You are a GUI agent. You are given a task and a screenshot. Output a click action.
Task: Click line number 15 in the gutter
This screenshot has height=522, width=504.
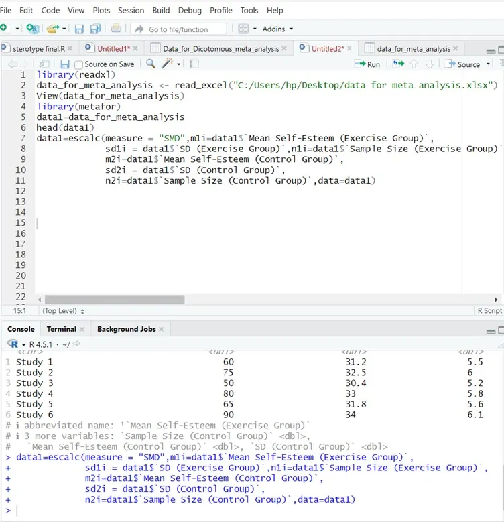(20, 222)
